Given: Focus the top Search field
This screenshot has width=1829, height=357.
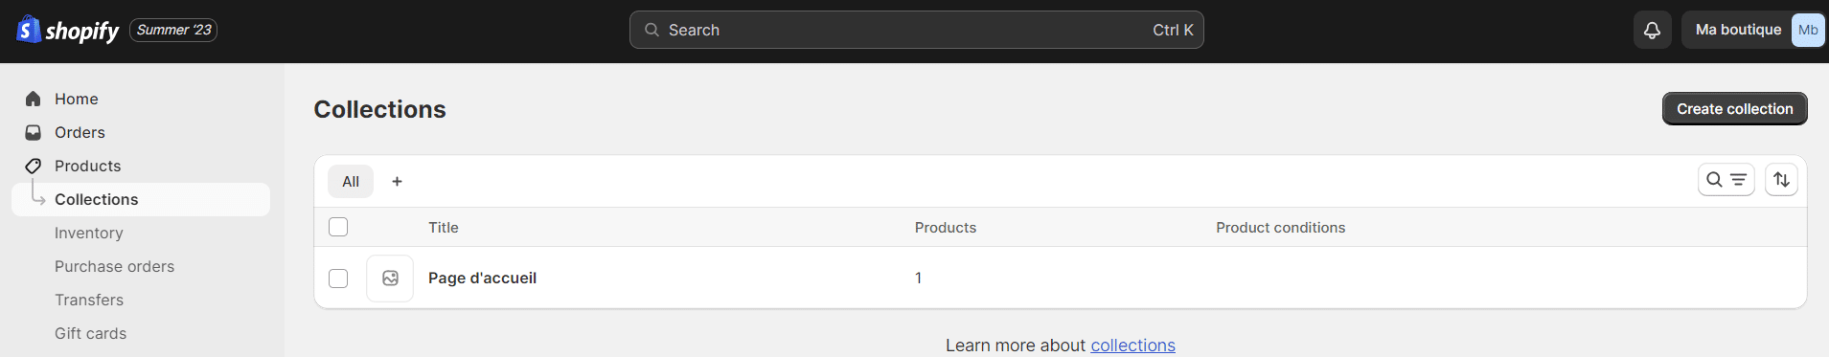Looking at the screenshot, I should [917, 30].
